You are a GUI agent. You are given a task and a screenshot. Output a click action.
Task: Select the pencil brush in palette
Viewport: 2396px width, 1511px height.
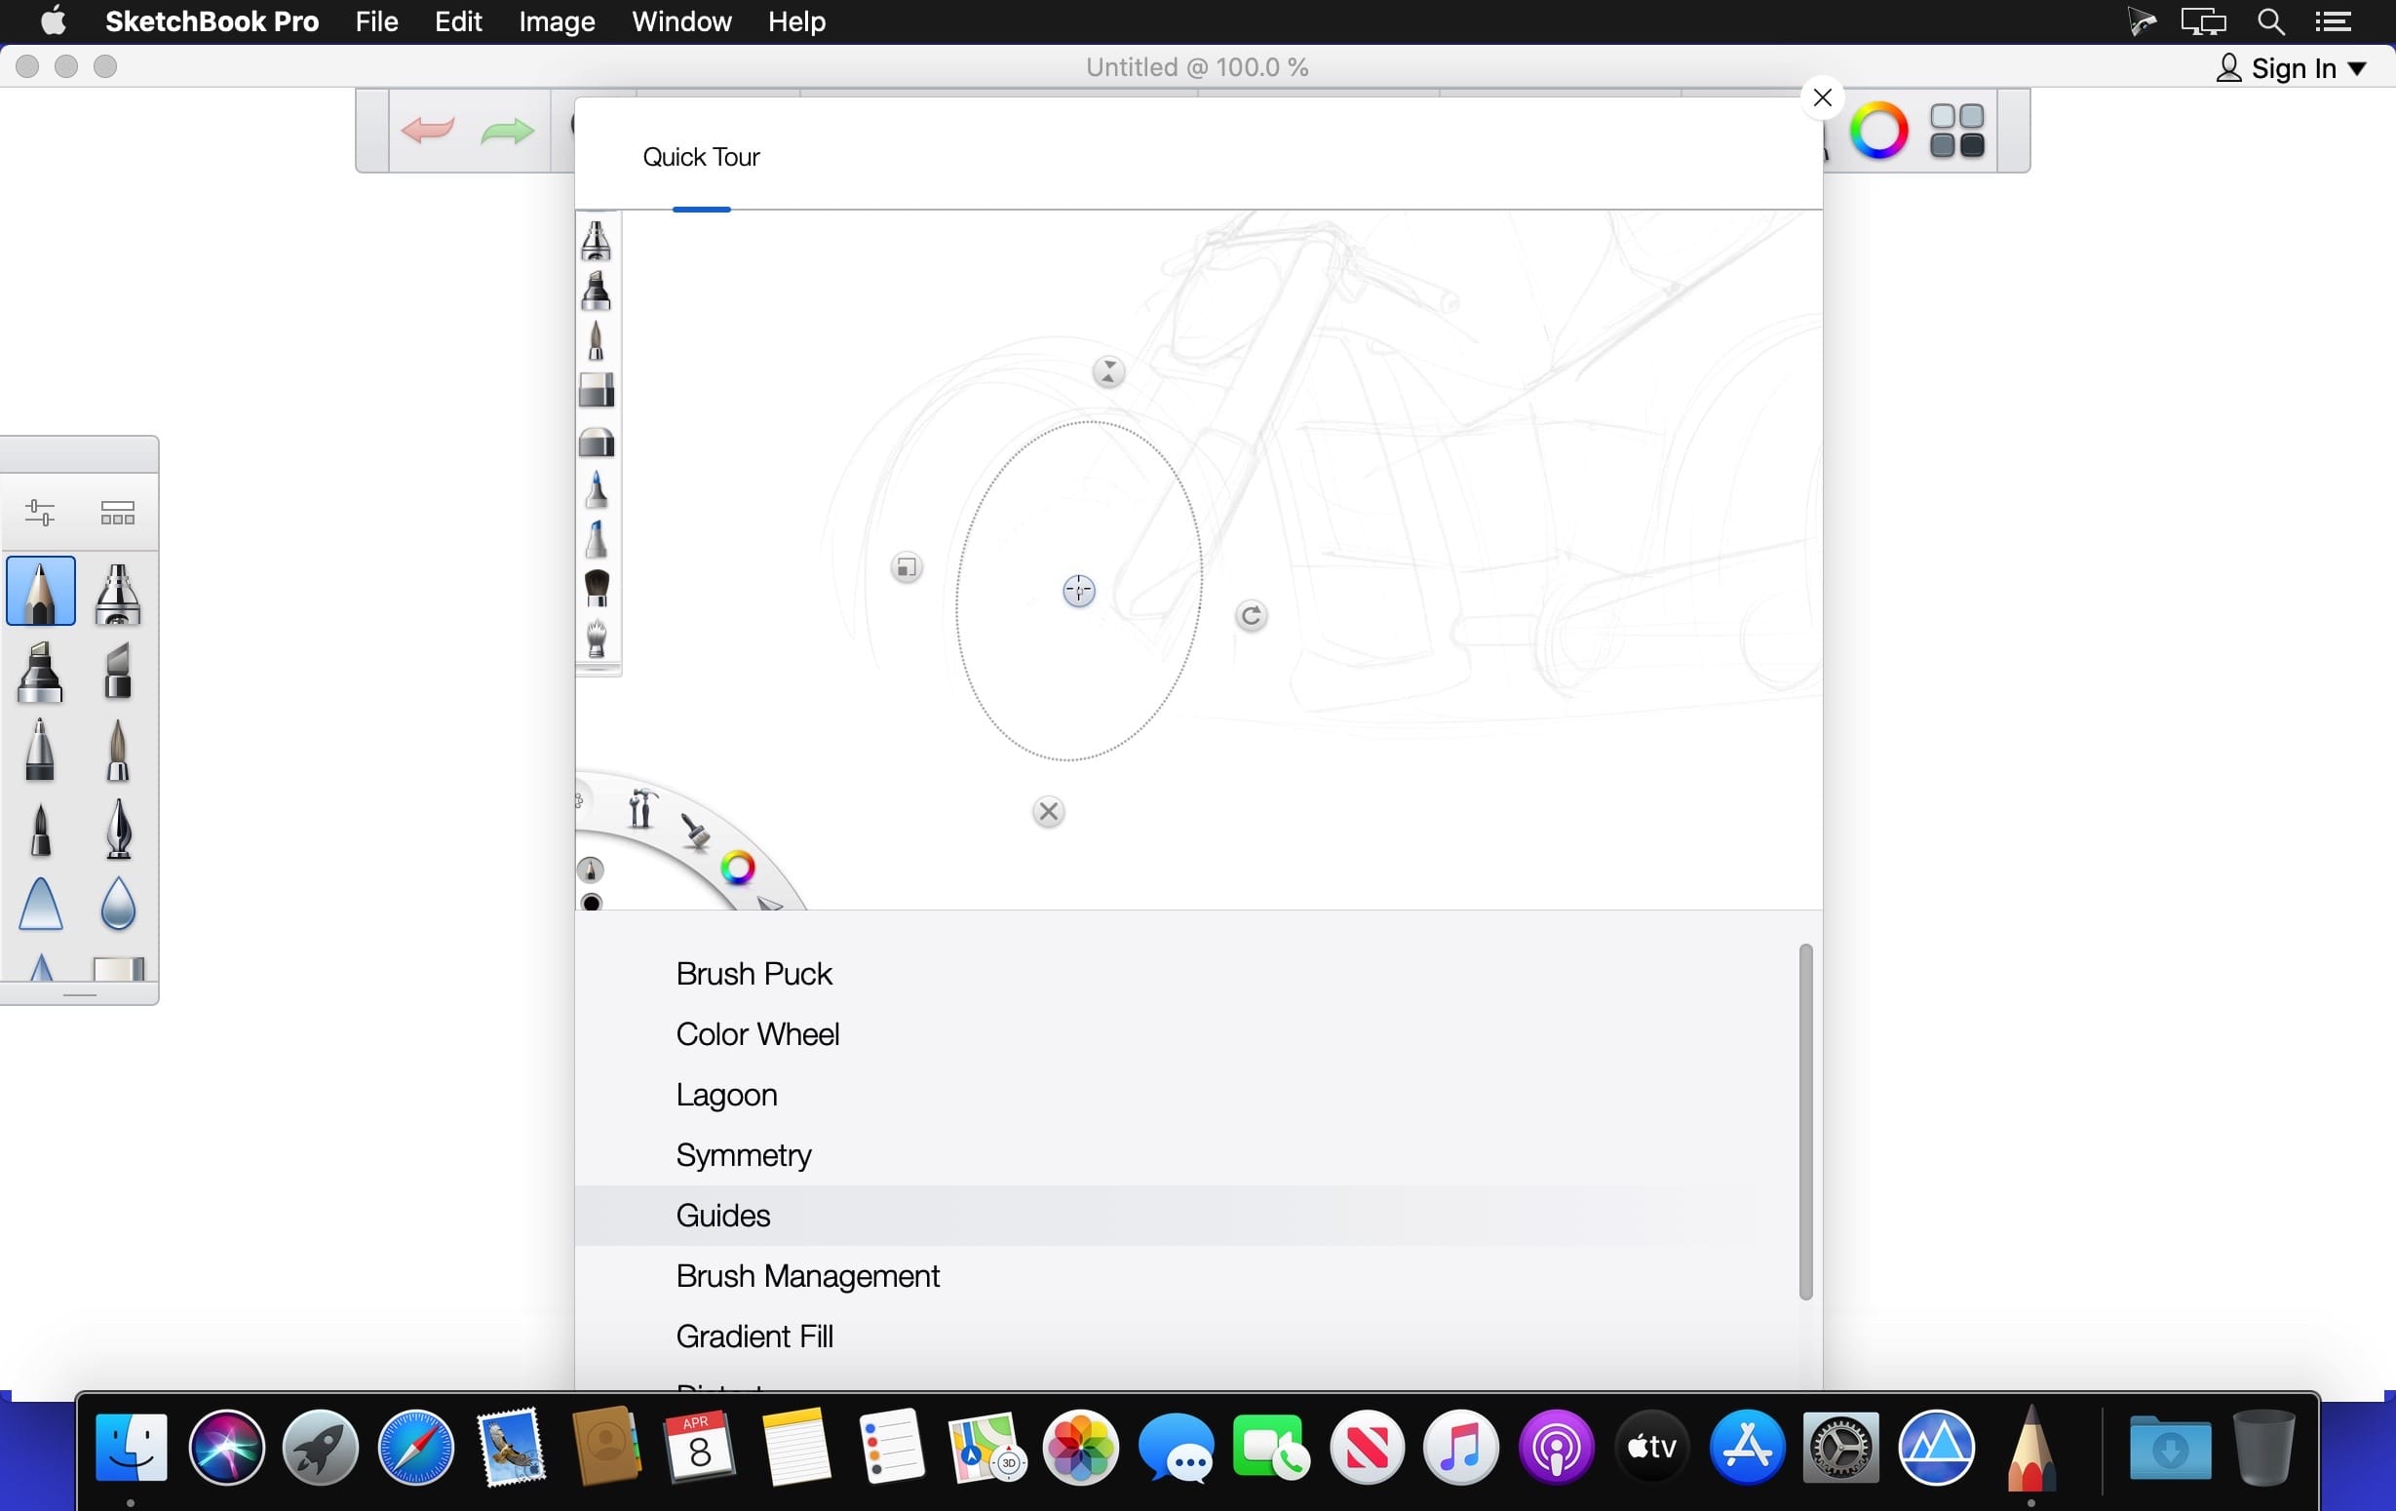click(x=41, y=592)
